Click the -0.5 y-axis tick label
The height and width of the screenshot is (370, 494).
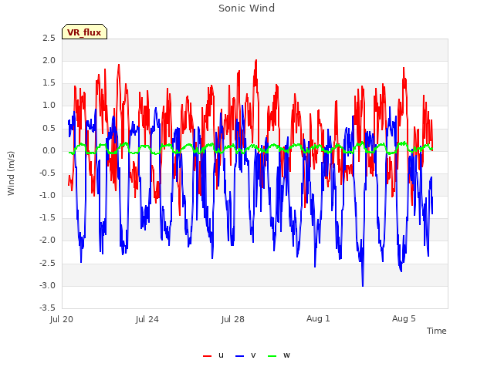pos(48,173)
